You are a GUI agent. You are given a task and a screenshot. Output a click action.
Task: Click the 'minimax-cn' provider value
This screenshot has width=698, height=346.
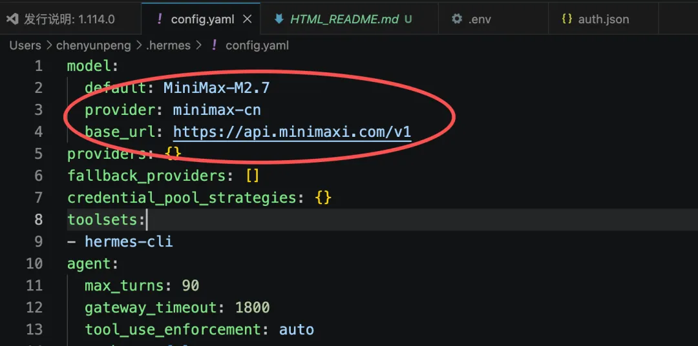[x=217, y=110]
